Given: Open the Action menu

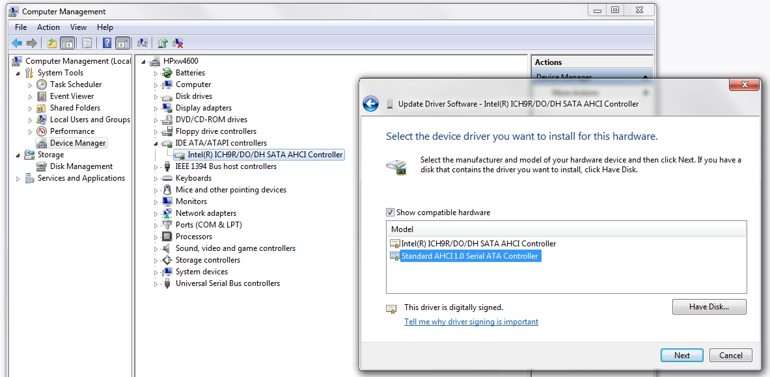Looking at the screenshot, I should pos(48,27).
